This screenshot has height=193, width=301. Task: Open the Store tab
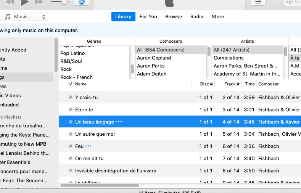click(218, 17)
